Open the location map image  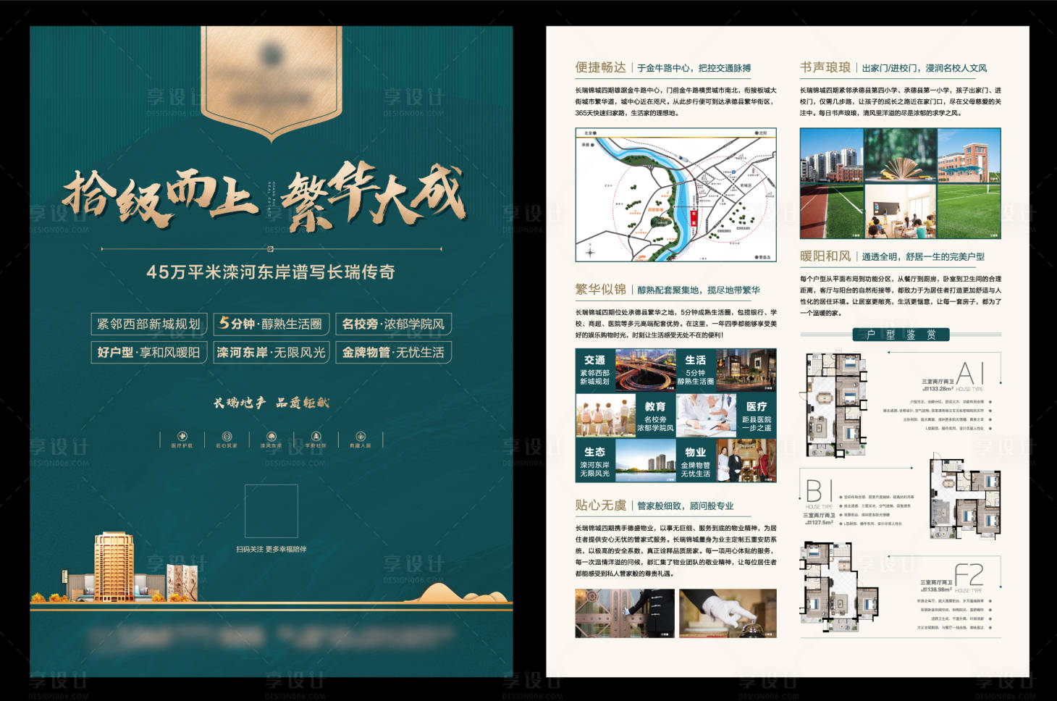click(x=675, y=196)
